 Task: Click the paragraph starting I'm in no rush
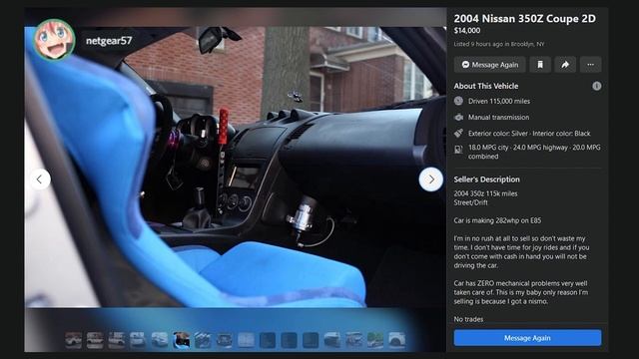(x=521, y=252)
